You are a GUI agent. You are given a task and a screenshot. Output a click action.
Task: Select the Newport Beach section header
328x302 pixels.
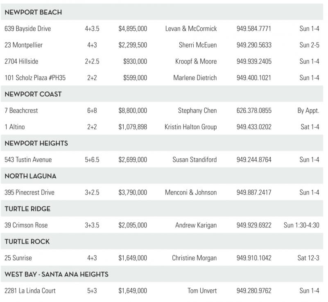click(33, 12)
